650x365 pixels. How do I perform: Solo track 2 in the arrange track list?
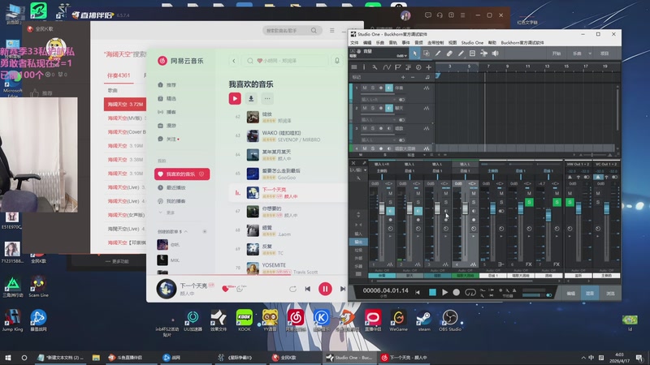pos(373,108)
